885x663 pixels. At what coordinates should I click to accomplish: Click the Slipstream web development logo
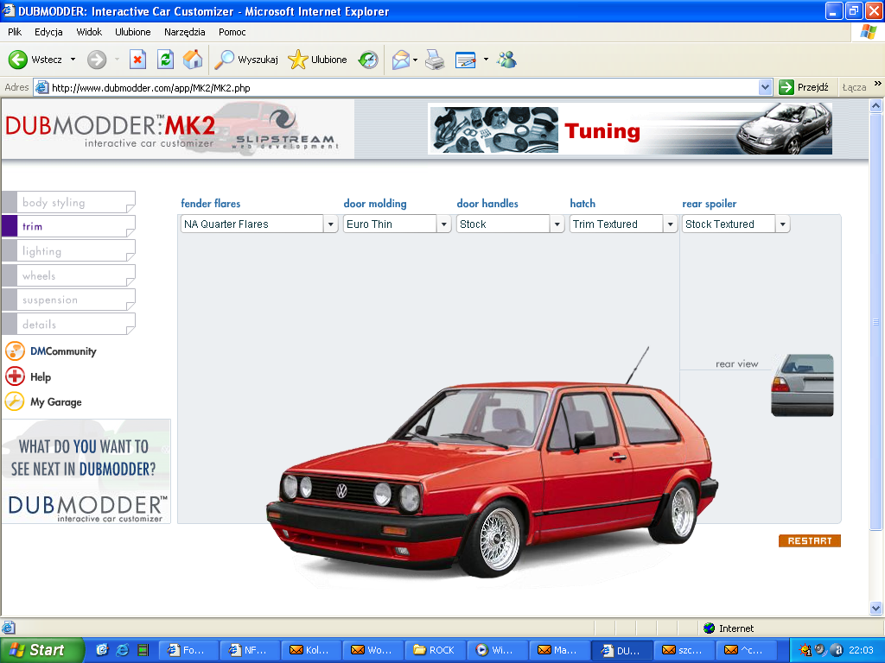tap(285, 131)
